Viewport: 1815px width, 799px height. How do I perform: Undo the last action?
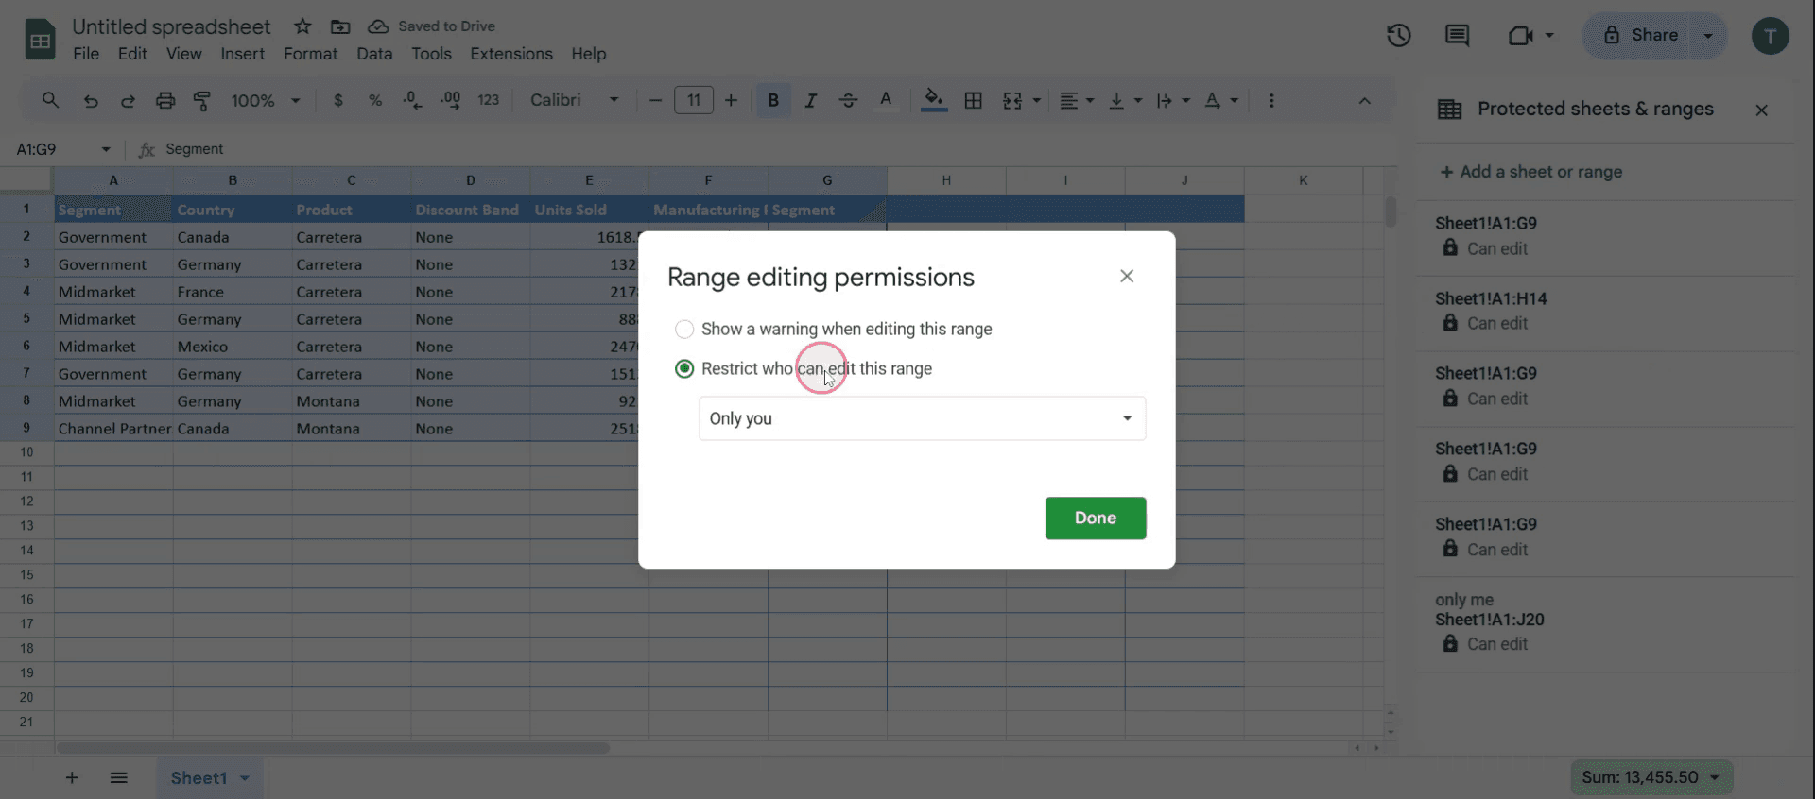click(x=91, y=100)
